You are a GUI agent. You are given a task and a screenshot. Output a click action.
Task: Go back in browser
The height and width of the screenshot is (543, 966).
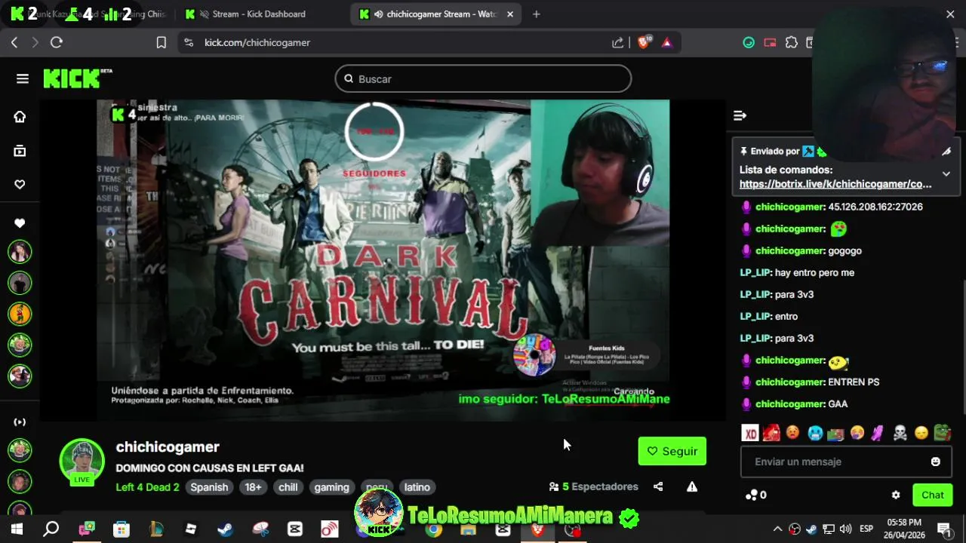[14, 43]
